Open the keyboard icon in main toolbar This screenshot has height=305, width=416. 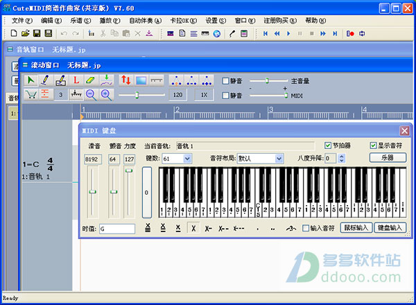[x=205, y=33]
